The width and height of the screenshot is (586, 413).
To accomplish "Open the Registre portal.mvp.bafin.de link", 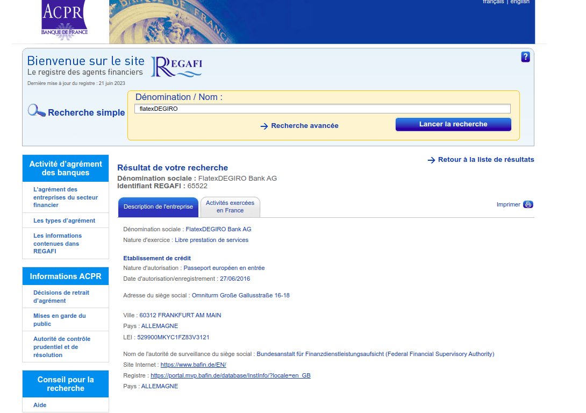I will tap(230, 375).
